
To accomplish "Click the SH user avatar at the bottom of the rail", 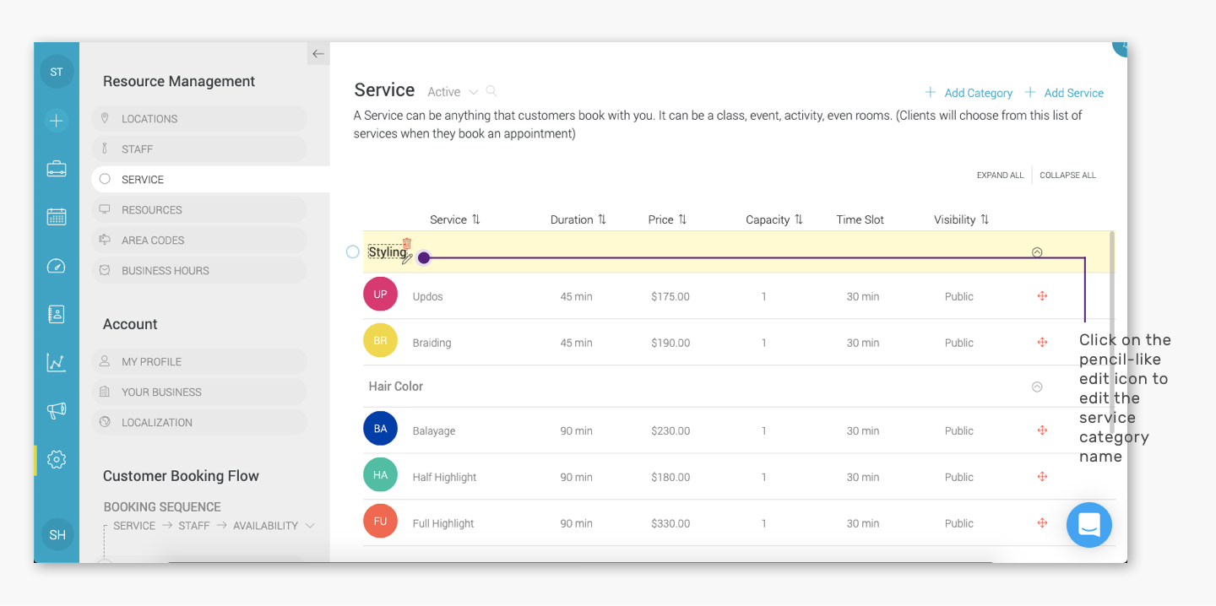I will click(x=57, y=535).
